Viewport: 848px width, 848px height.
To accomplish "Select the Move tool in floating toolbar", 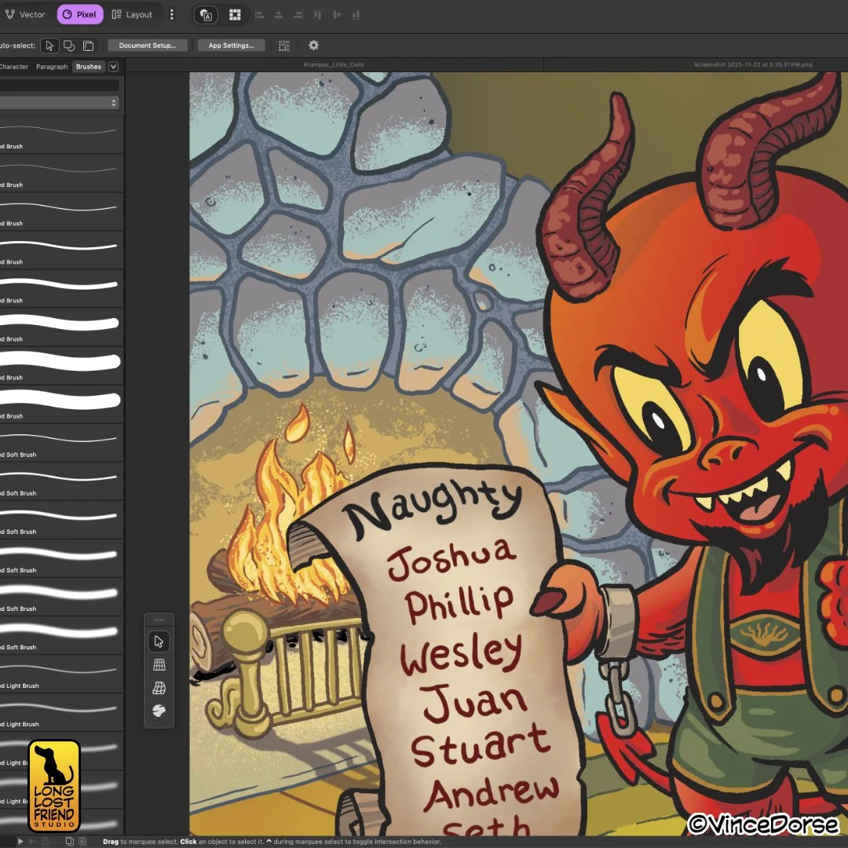I will (x=159, y=642).
